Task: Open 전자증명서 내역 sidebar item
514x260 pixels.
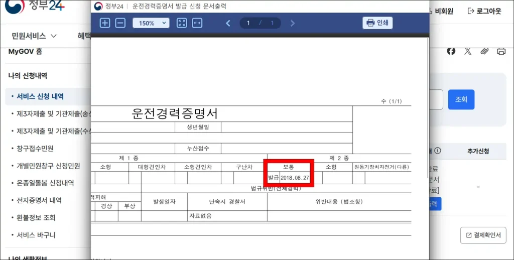Action: (x=39, y=200)
